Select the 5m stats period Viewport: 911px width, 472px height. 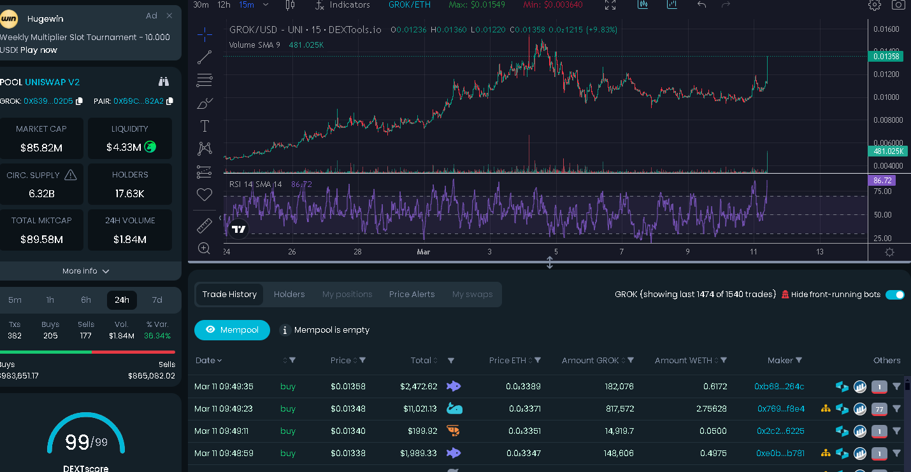[15, 300]
